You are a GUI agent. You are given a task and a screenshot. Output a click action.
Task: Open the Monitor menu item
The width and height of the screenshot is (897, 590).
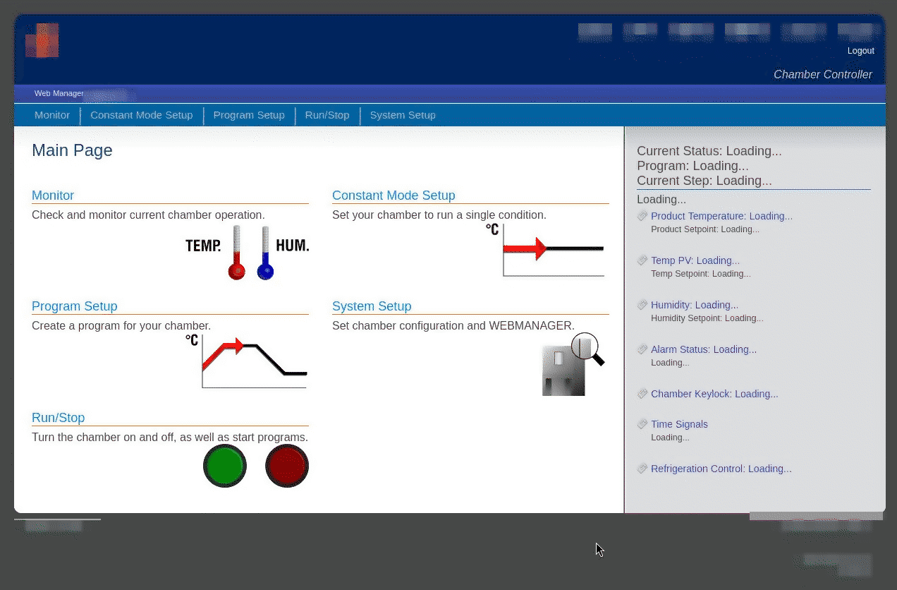click(x=51, y=115)
